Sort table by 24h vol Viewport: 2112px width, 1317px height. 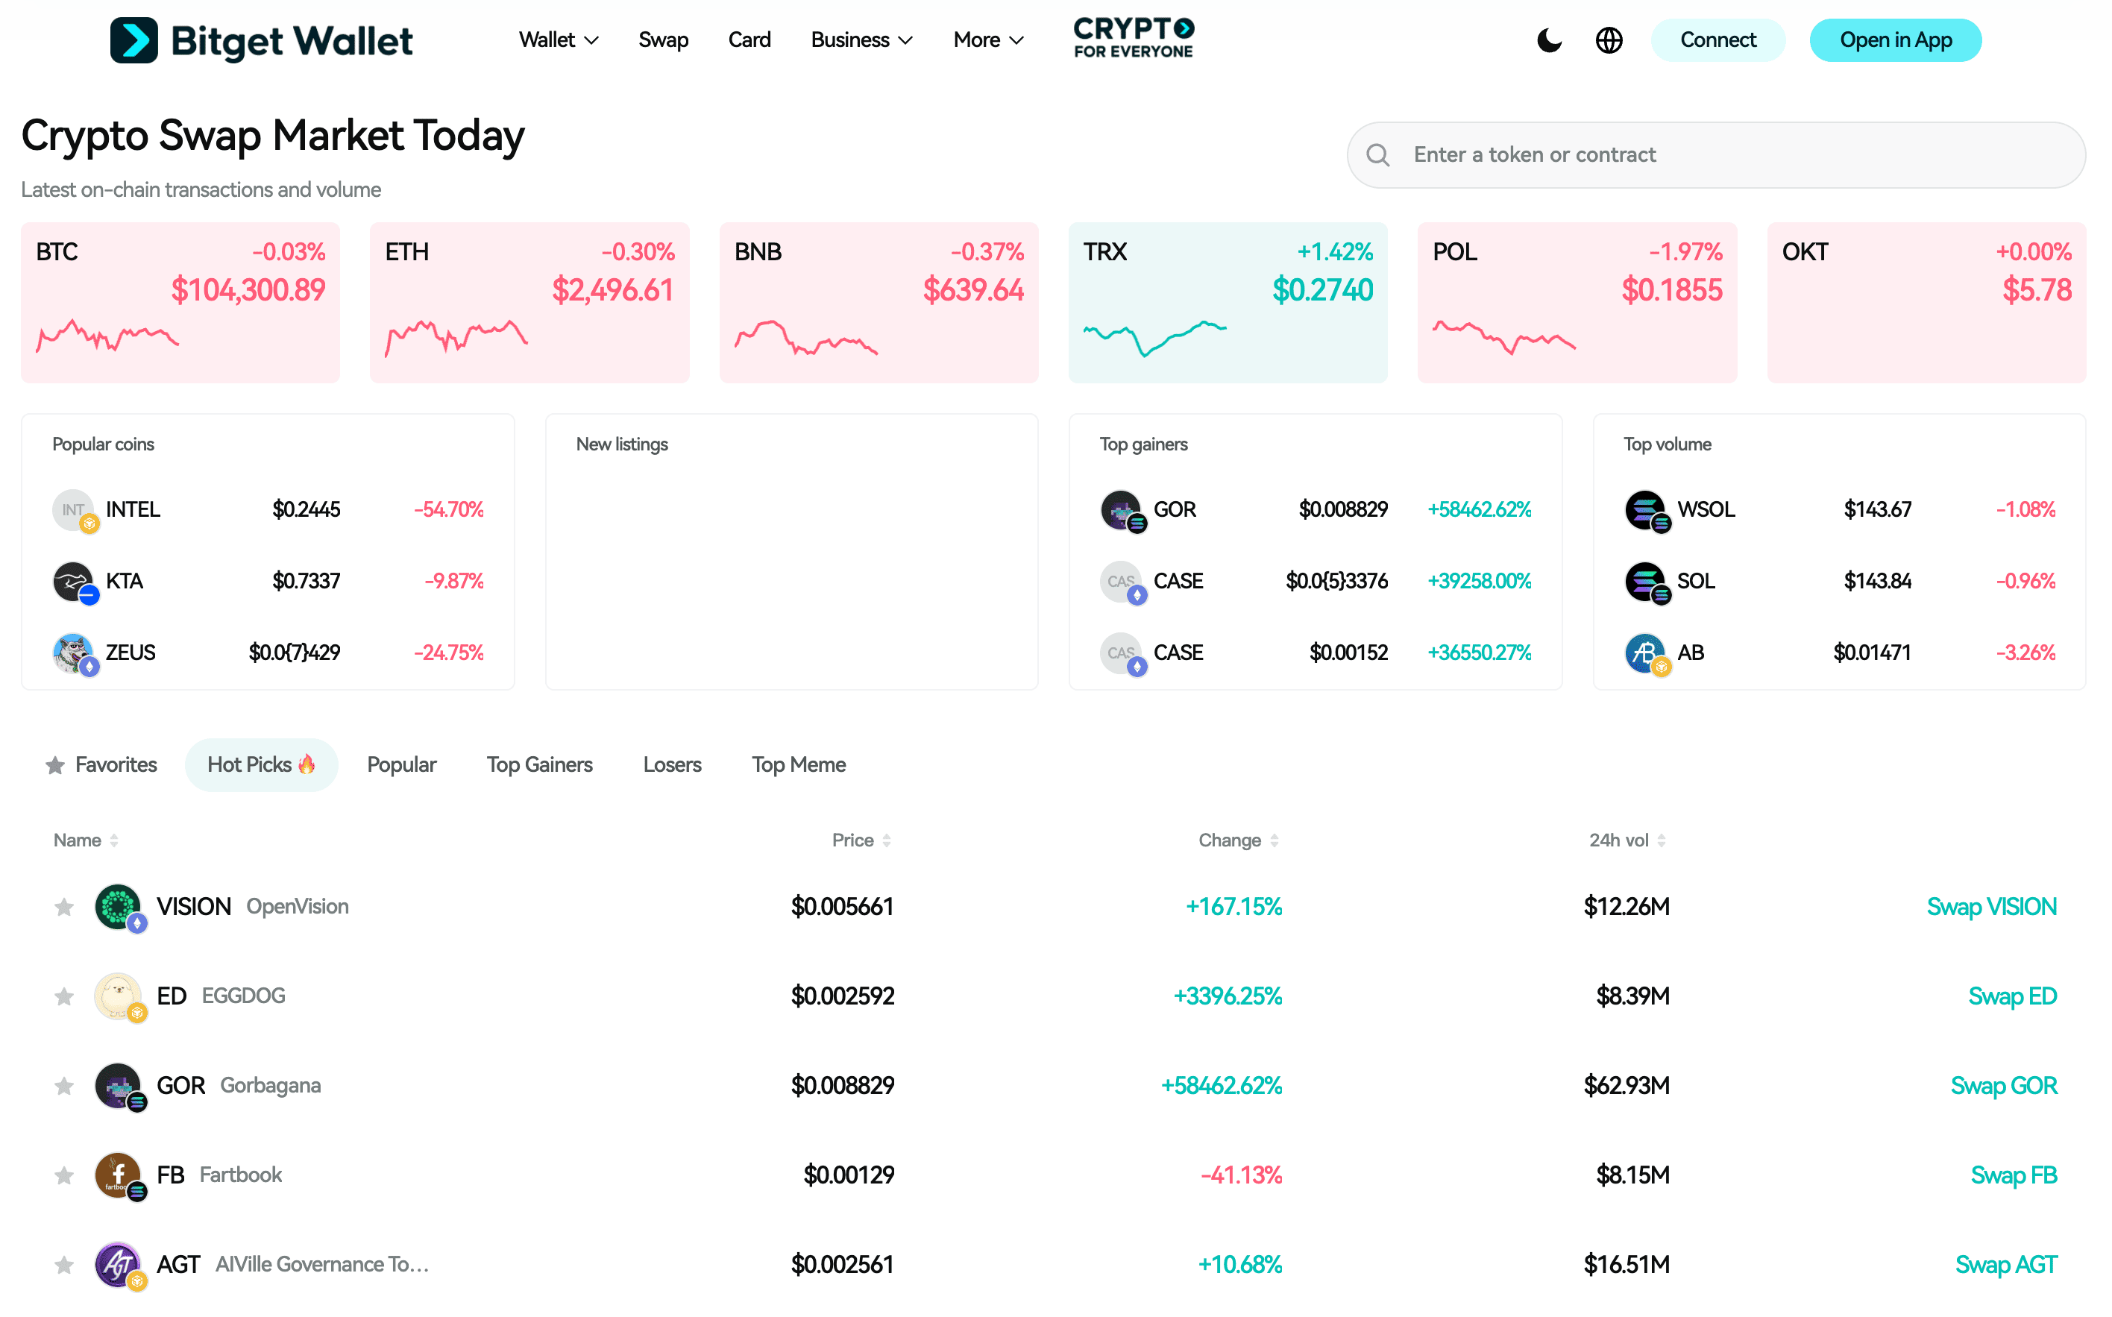[x=1627, y=840]
